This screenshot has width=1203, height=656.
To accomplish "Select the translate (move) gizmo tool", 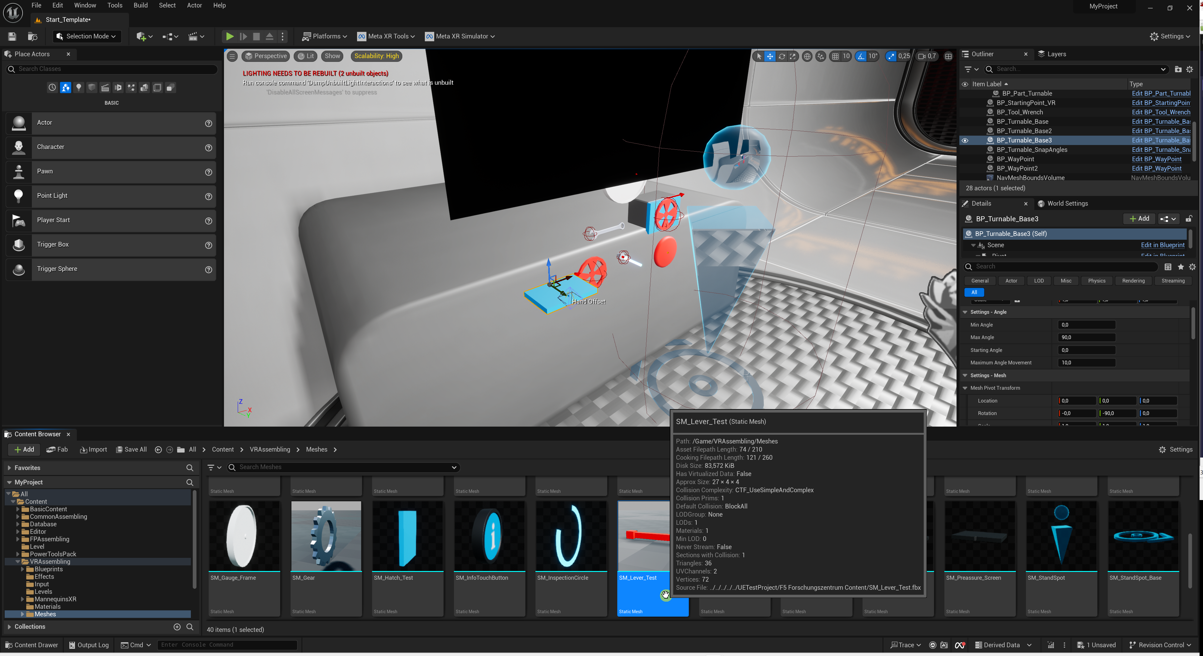I will click(x=770, y=56).
